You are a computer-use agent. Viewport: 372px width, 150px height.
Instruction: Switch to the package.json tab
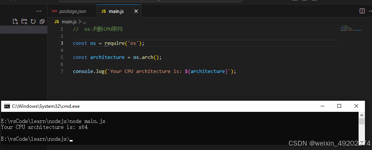[x=72, y=11]
